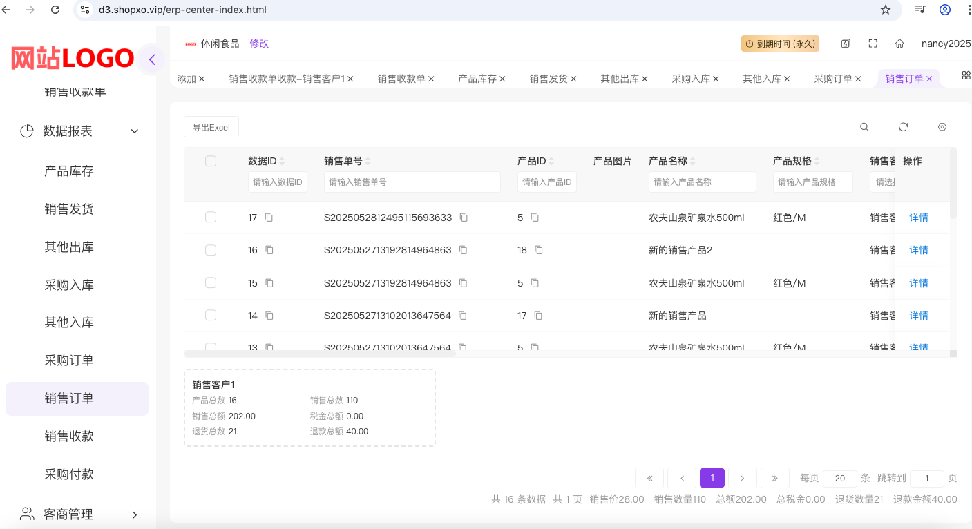This screenshot has width=972, height=529.
Task: Tick the checkbox for data ID 16
Action: pyautogui.click(x=211, y=250)
